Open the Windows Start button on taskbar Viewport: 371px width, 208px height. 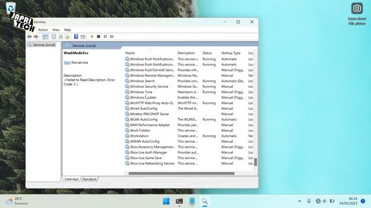click(x=166, y=201)
